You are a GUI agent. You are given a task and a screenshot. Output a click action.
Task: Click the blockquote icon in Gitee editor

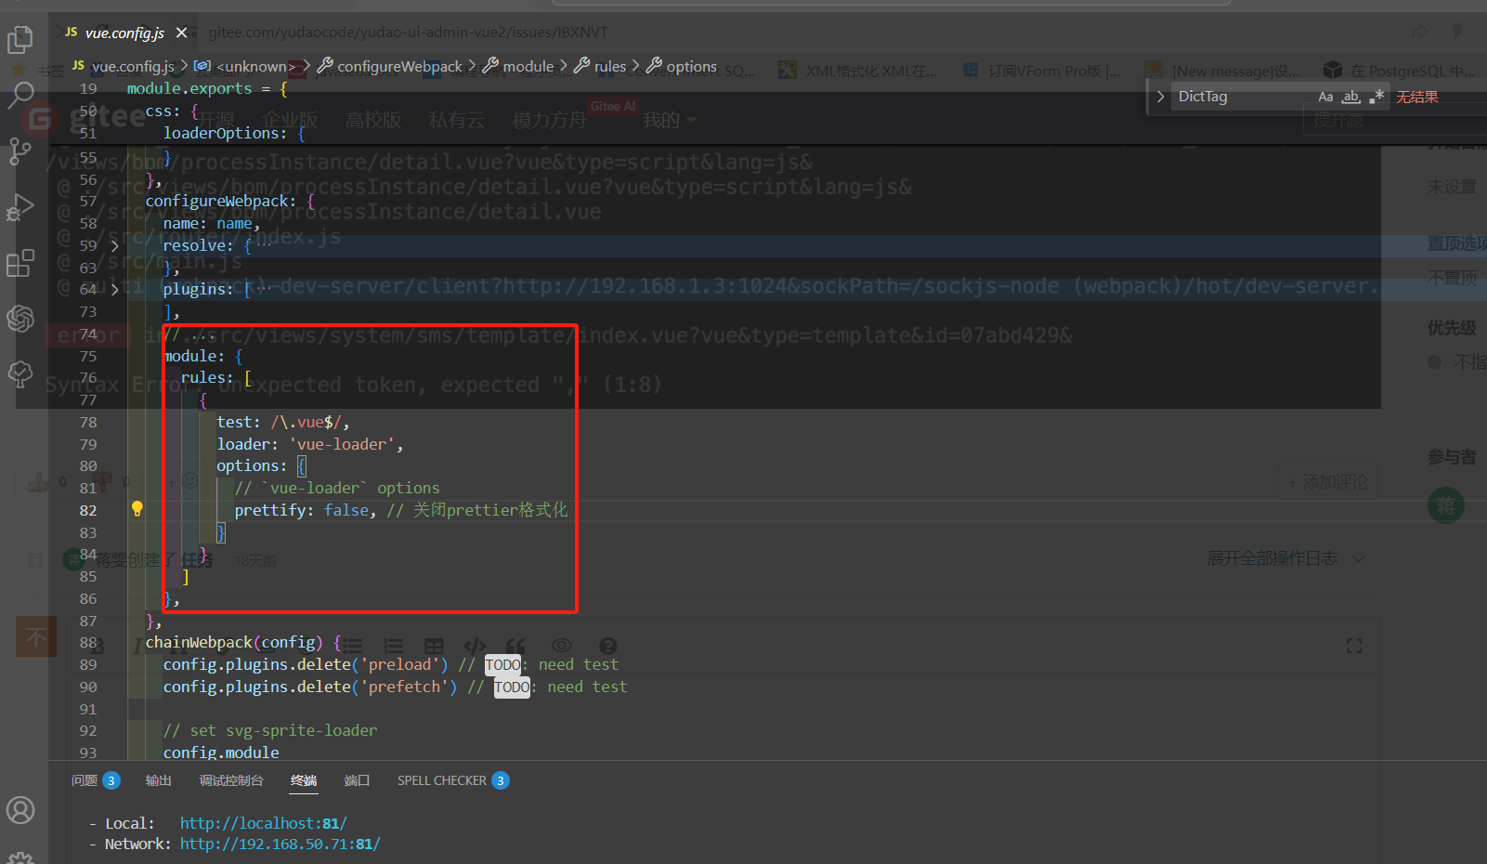click(x=515, y=646)
